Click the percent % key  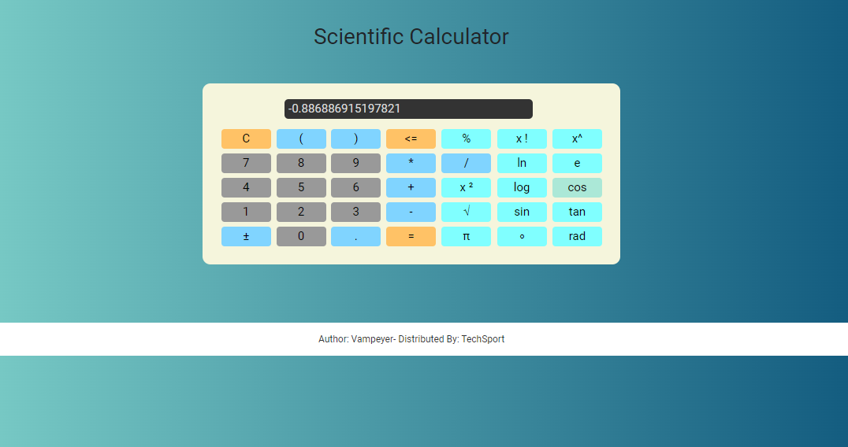(467, 139)
